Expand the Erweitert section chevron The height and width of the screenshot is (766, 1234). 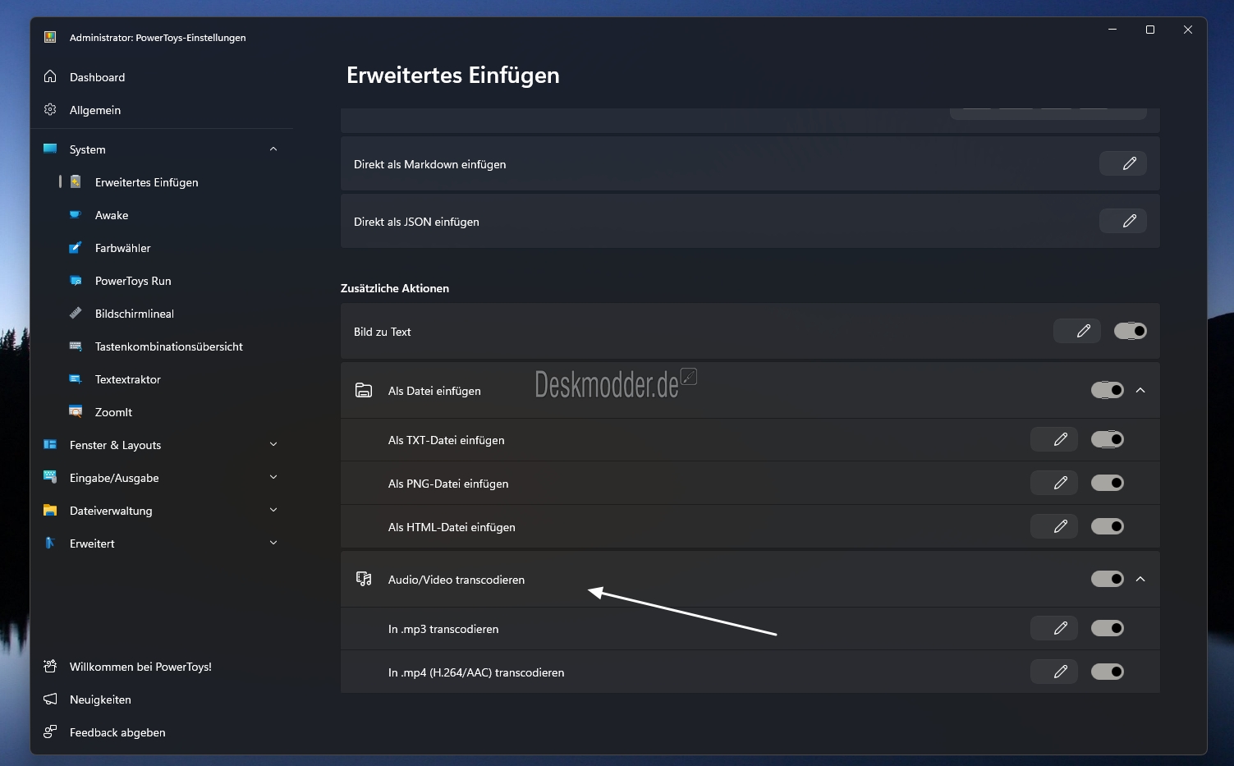(x=273, y=543)
